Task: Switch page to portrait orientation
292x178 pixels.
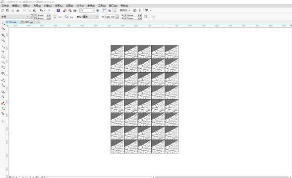Action: 55,17
